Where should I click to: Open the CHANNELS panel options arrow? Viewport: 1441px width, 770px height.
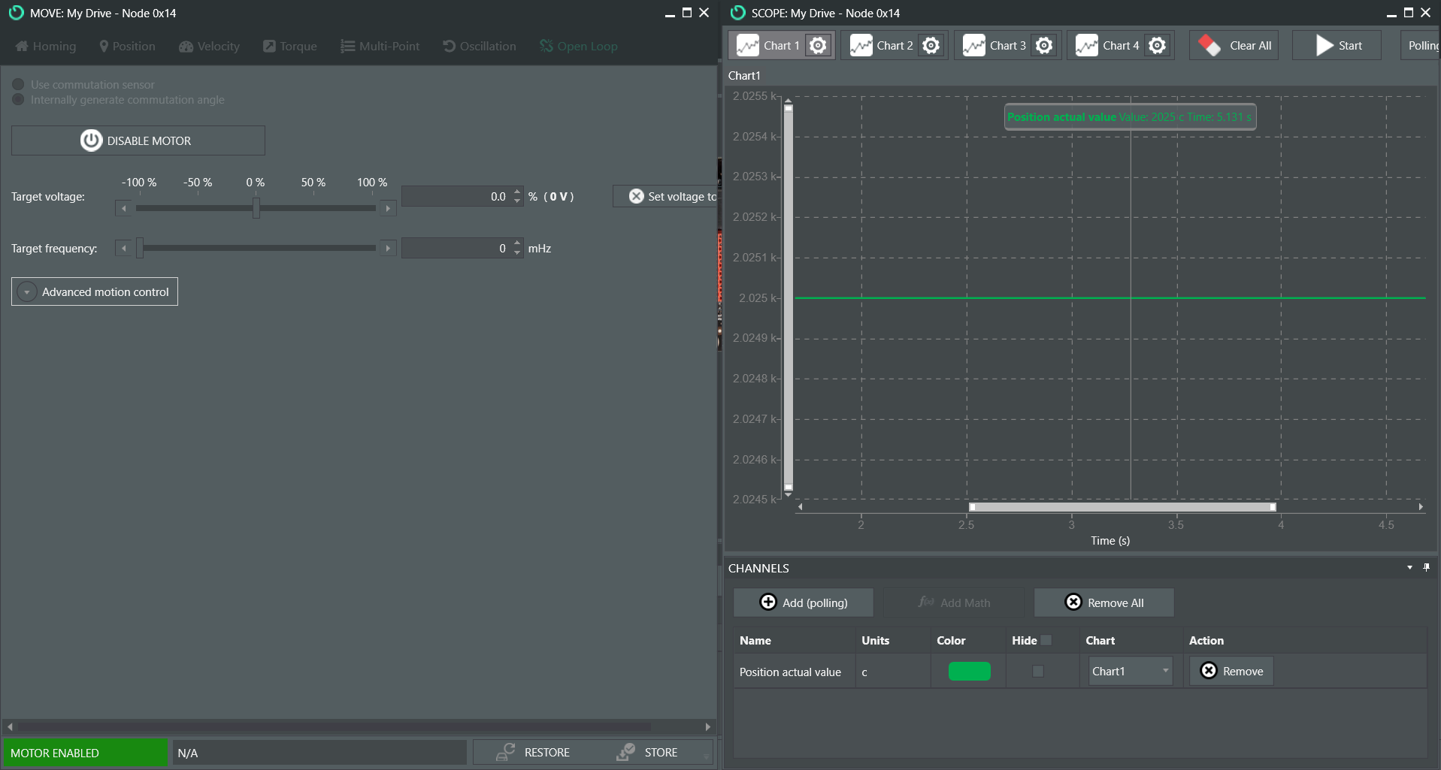click(1409, 567)
